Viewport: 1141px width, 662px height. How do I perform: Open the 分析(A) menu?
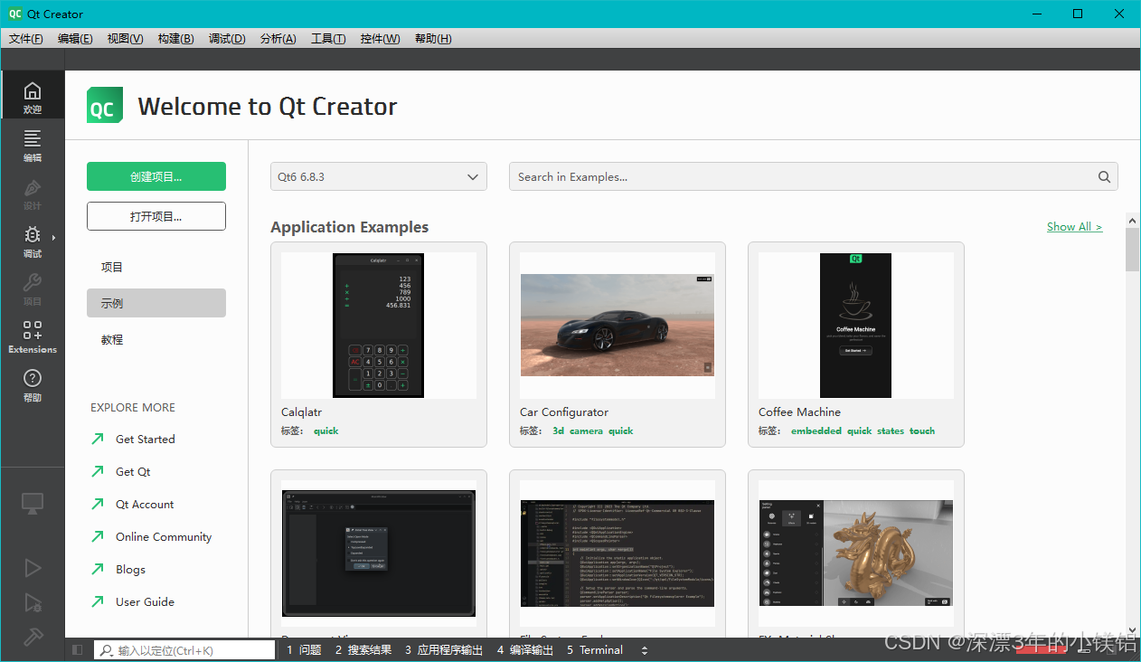(x=278, y=38)
